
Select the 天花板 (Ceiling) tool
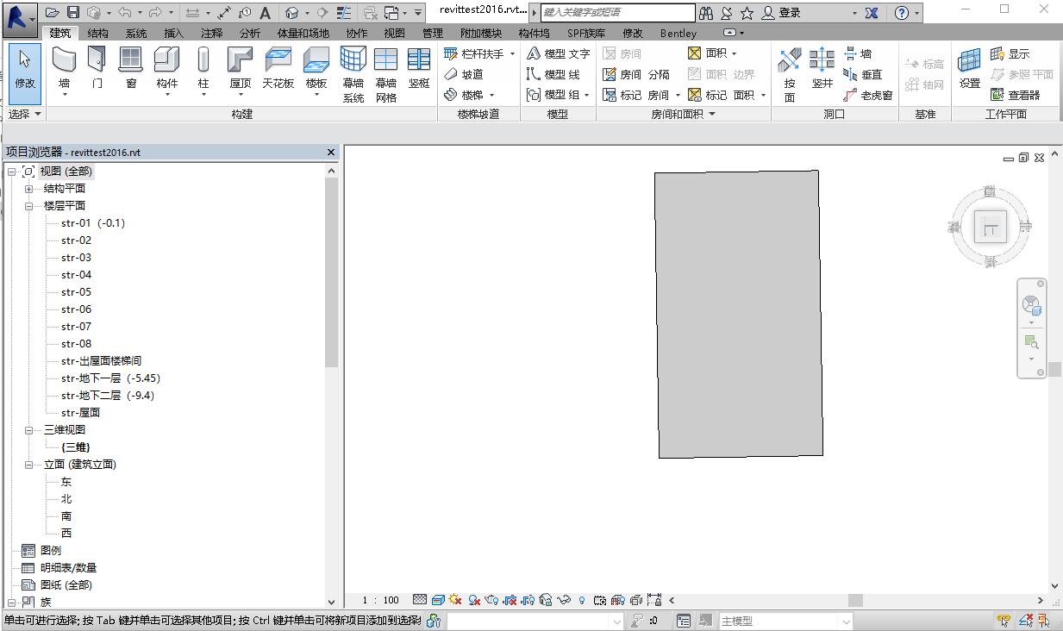click(278, 68)
